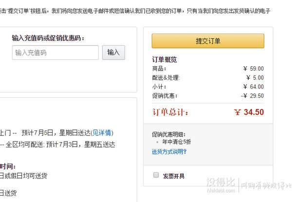
Task: Click the 配送&处理 ¥5.00 shipping line
Action: click(208, 77)
